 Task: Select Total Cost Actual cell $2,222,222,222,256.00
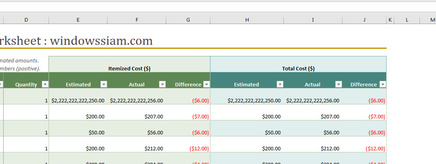313,96
